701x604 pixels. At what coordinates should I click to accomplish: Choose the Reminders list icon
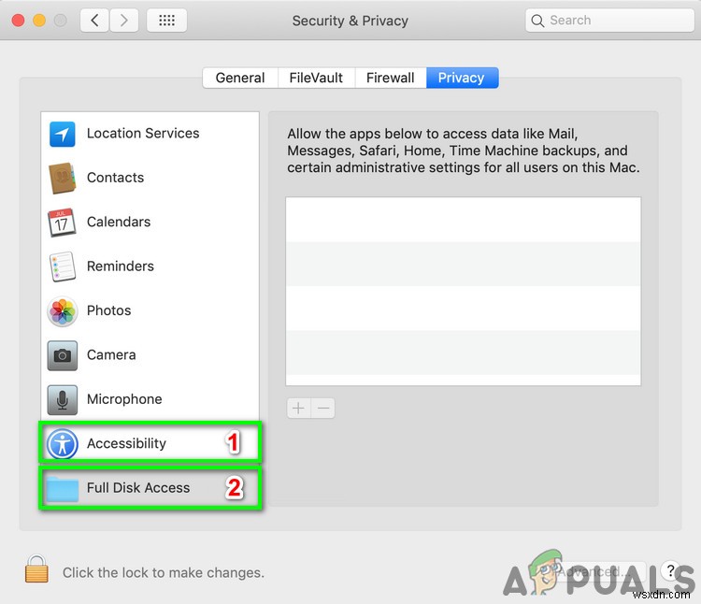point(62,266)
